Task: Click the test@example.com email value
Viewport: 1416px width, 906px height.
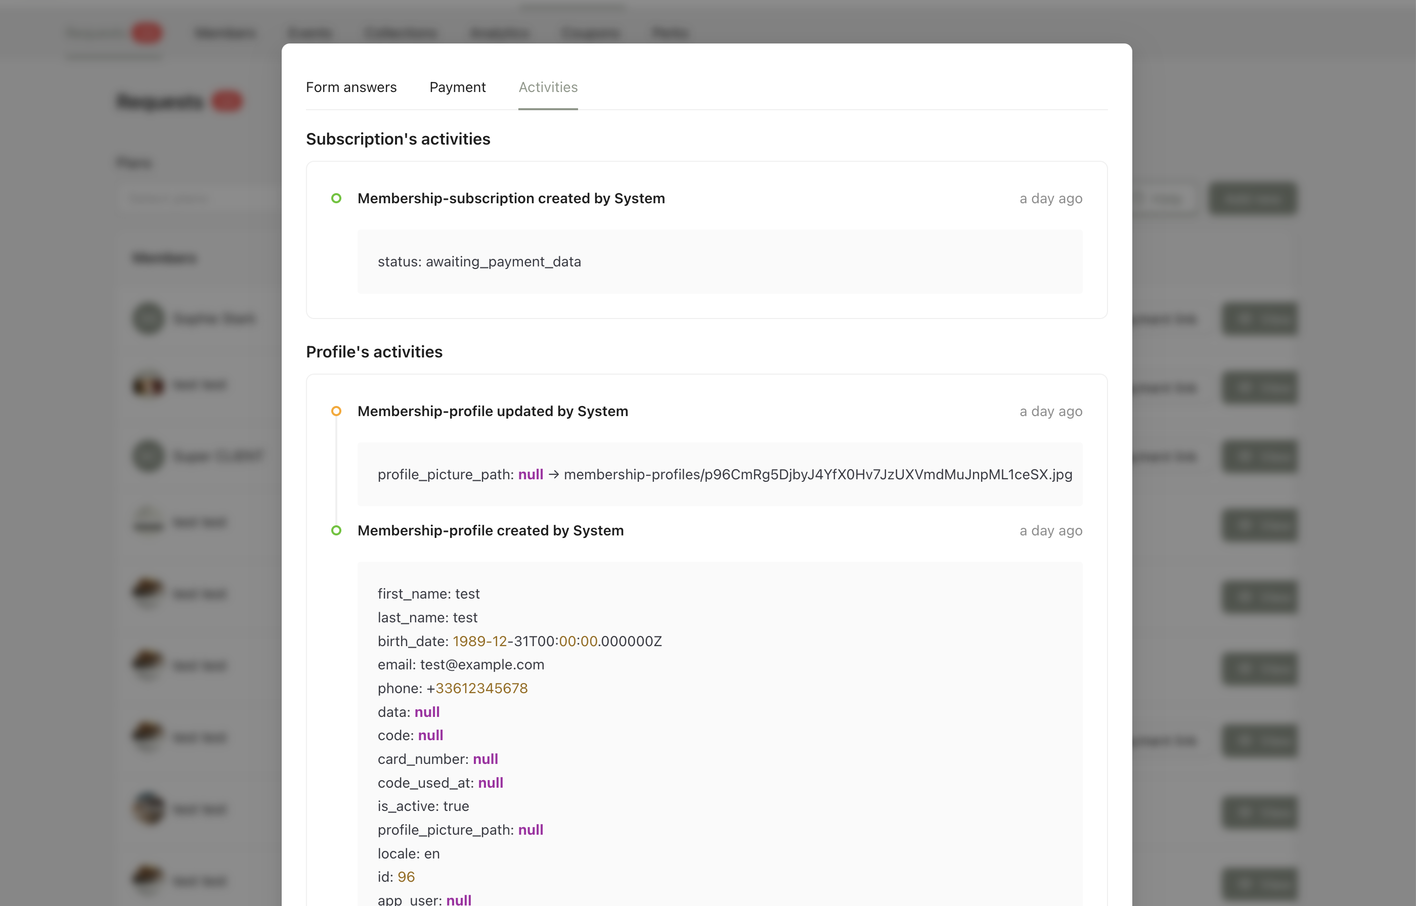Action: point(482,664)
